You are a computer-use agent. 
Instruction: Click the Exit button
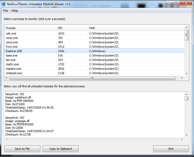tap(171, 149)
